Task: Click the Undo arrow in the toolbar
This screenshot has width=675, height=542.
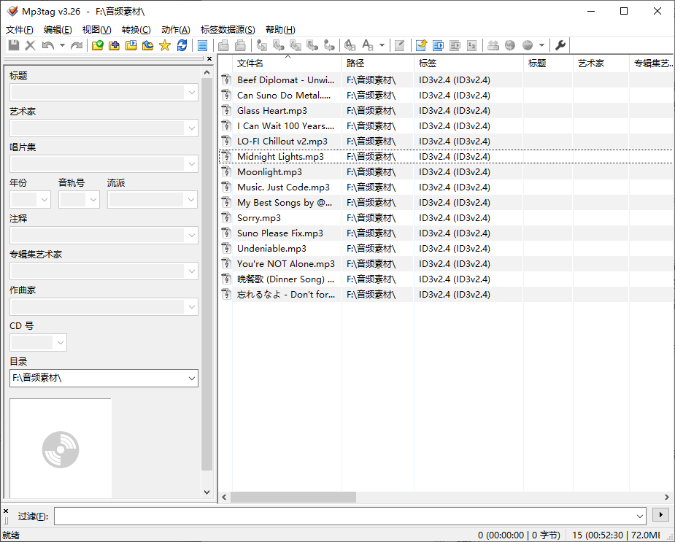Action: point(47,45)
